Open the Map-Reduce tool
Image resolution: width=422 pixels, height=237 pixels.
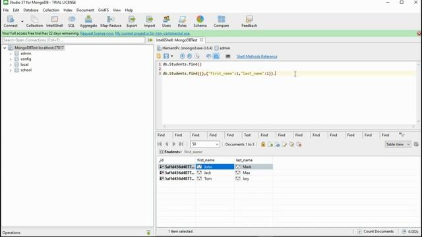tap(111, 22)
